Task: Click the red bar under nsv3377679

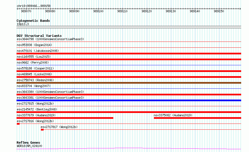Action: [65, 118]
